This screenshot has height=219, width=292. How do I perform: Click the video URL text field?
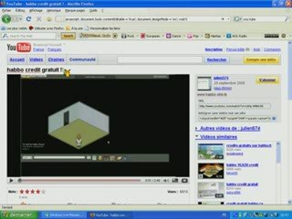[x=234, y=106]
